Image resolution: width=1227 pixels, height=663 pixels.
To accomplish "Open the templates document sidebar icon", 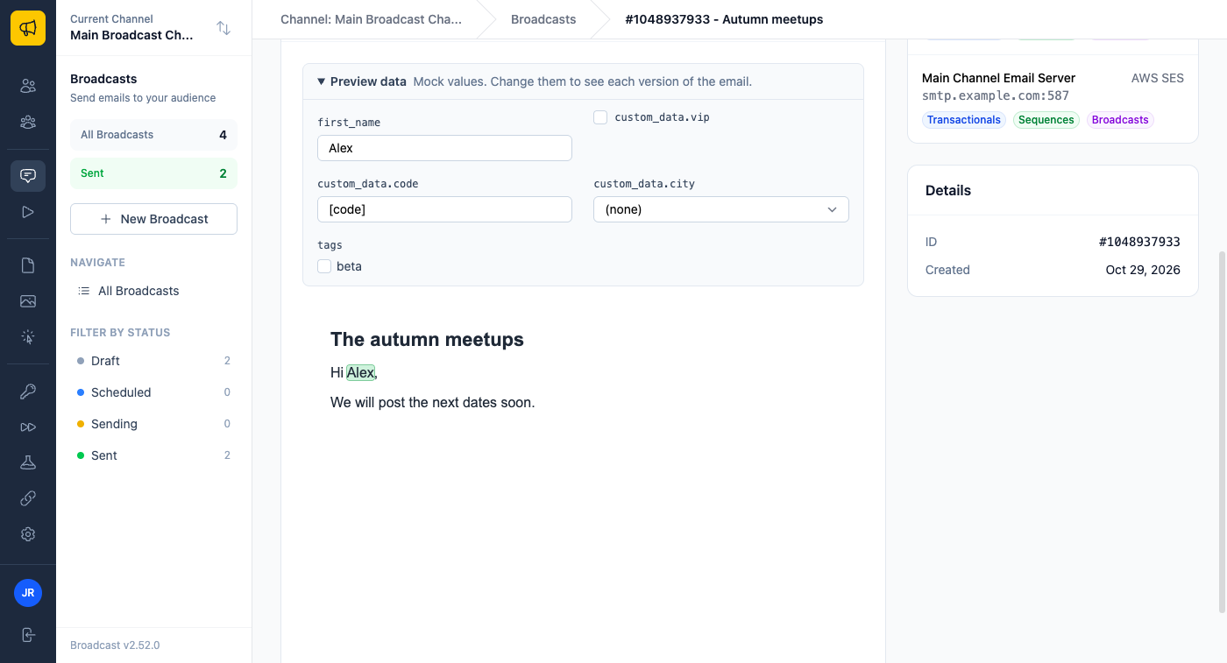I will pyautogui.click(x=28, y=265).
